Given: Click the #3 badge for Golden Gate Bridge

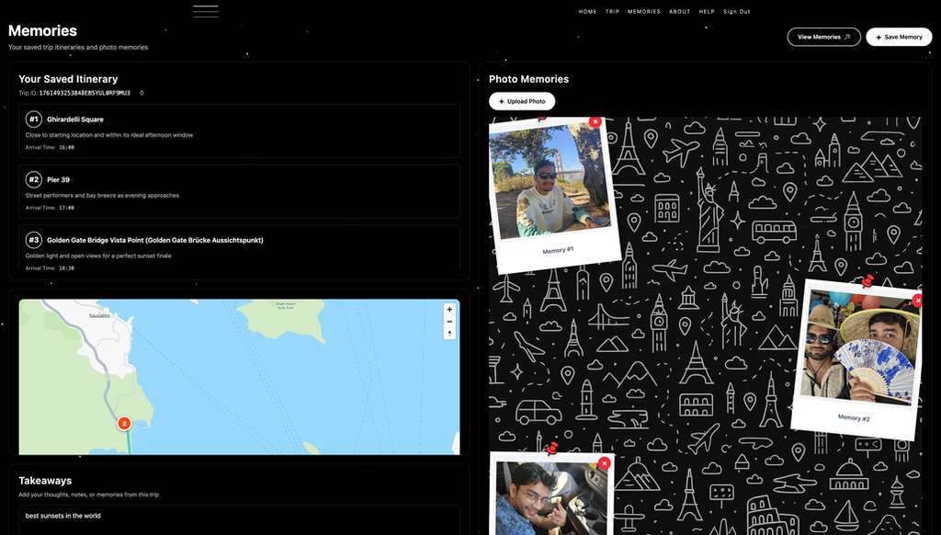Looking at the screenshot, I should pyautogui.click(x=34, y=240).
